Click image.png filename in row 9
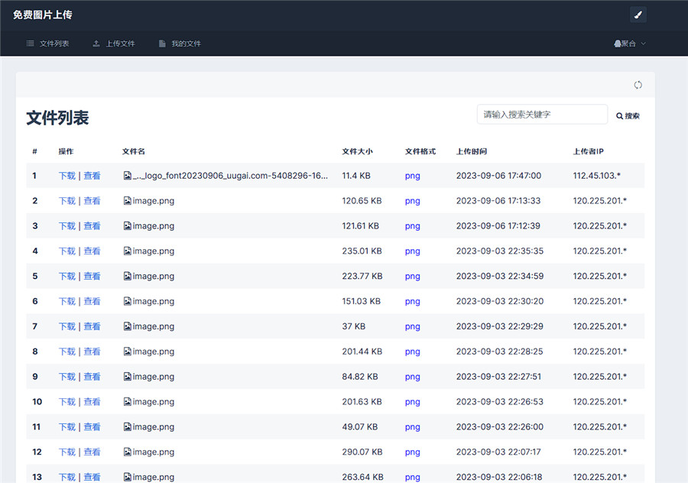688x483 pixels. (x=153, y=377)
